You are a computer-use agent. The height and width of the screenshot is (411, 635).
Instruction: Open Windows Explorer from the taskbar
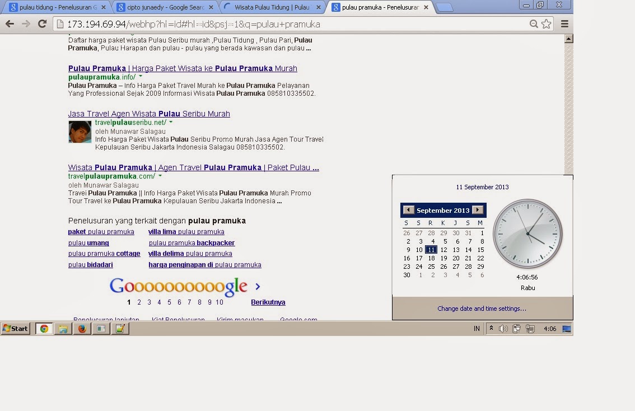coord(63,329)
